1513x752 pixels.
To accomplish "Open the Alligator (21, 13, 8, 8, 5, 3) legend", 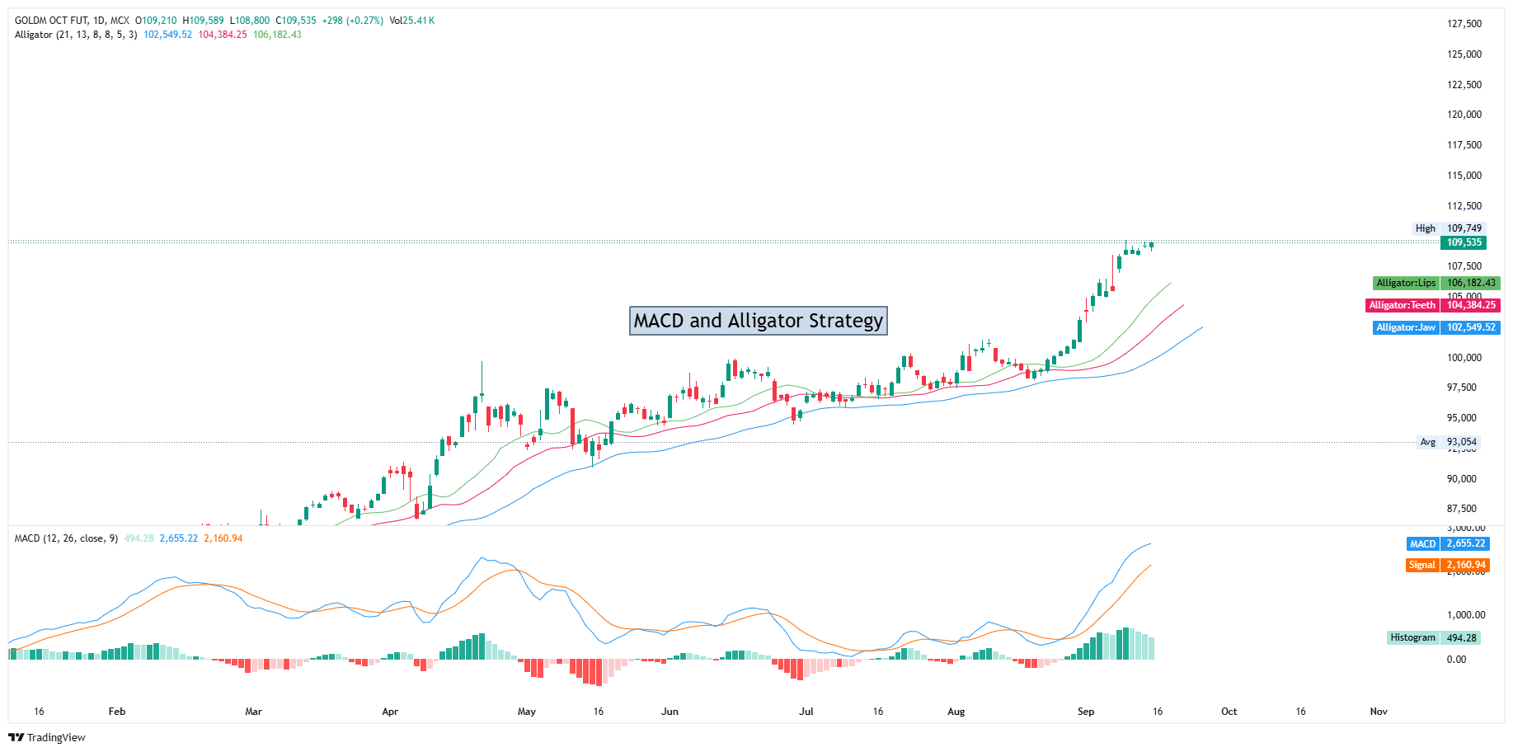I will coord(76,35).
